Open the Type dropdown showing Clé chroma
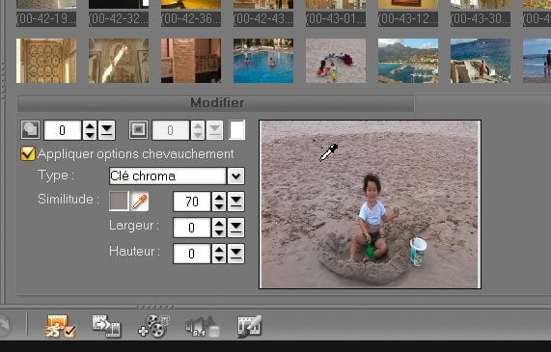 pyautogui.click(x=235, y=176)
